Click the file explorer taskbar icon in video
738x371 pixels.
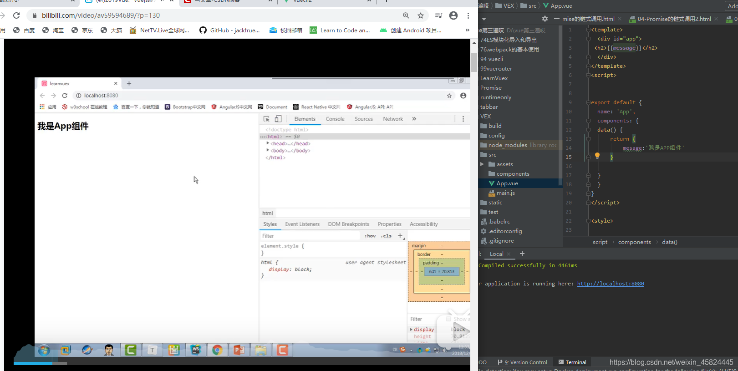[x=260, y=350]
